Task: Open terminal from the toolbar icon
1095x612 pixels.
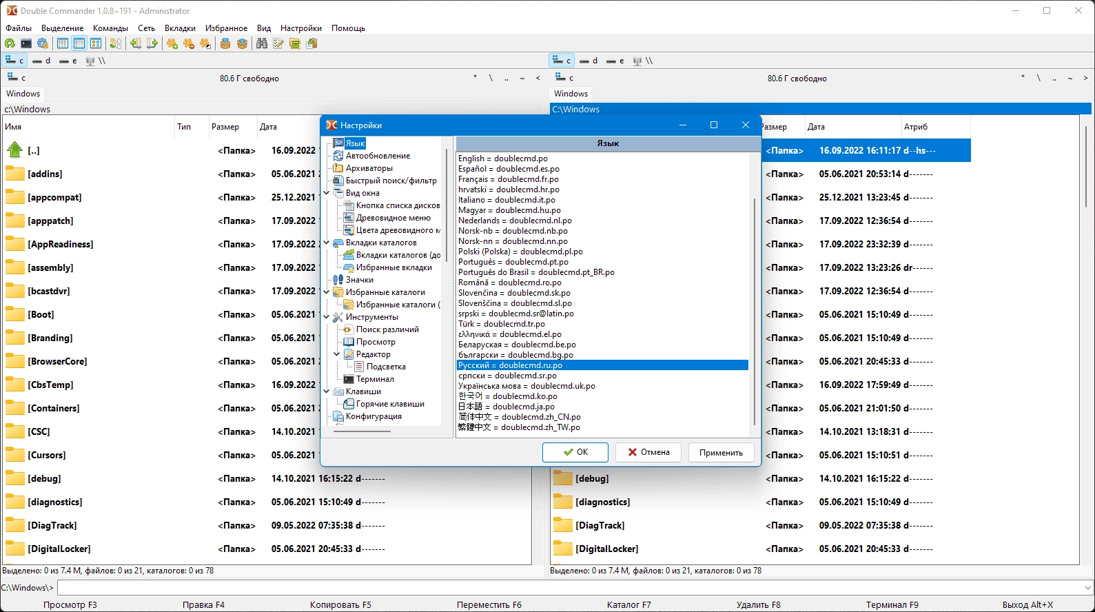Action: 26,43
